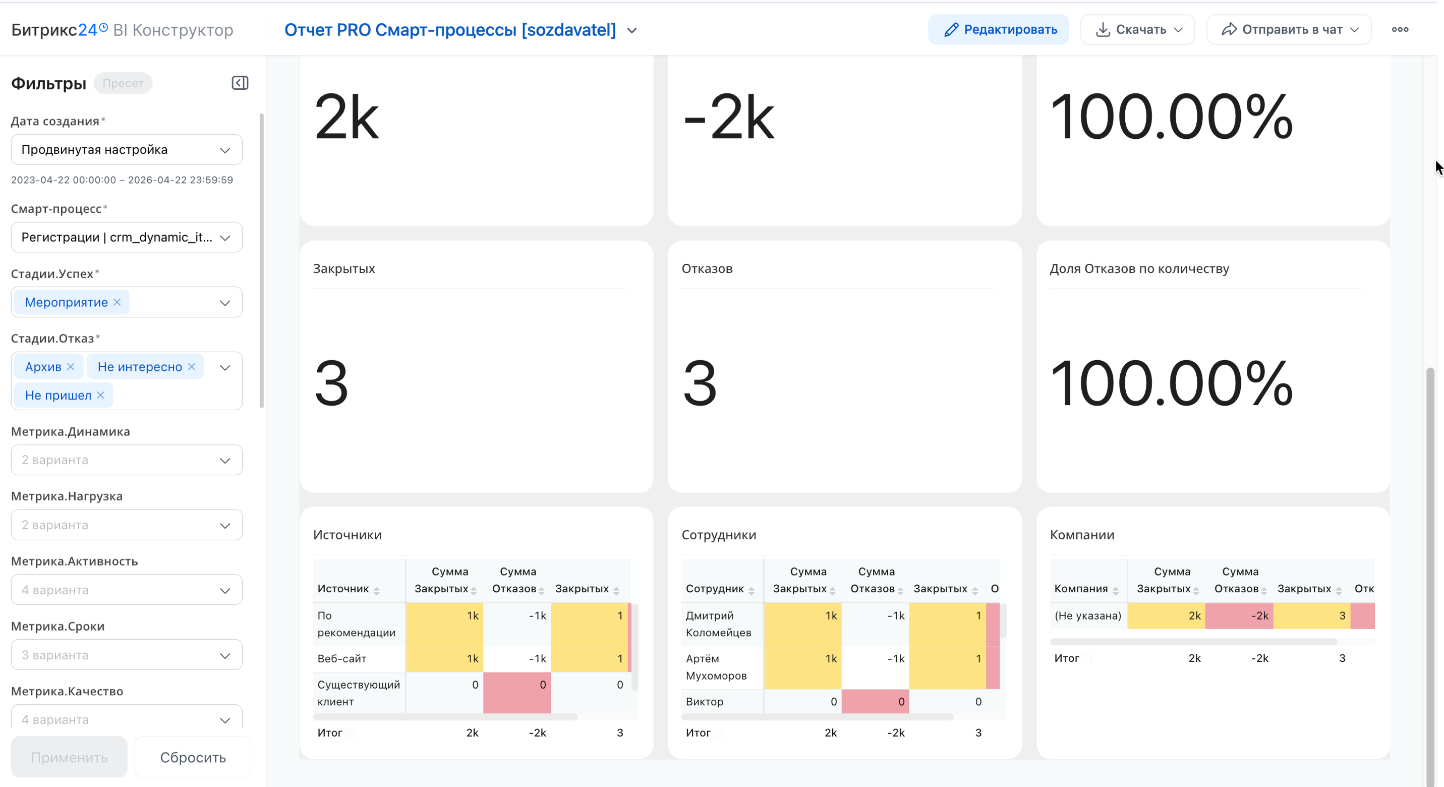Viewport: 1444px width, 787px height.
Task: Click the Редактировать button
Action: [998, 30]
